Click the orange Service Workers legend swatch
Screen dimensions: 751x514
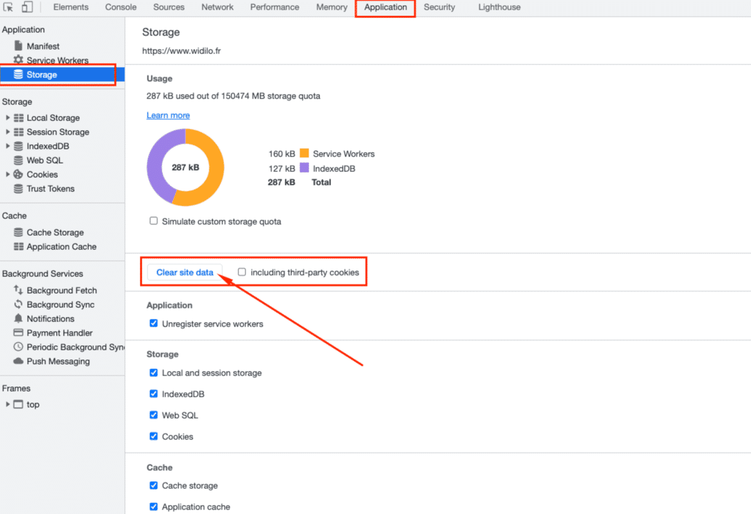304,153
